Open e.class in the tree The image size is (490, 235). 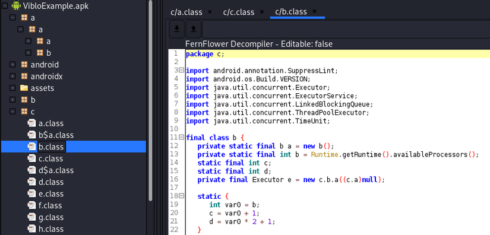tap(51, 193)
